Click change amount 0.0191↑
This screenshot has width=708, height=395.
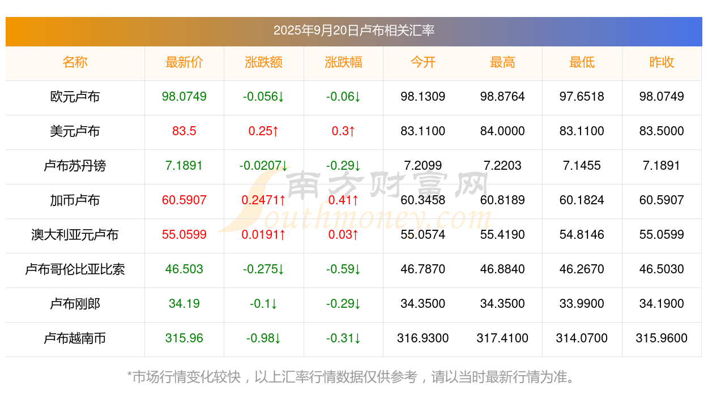[264, 235]
